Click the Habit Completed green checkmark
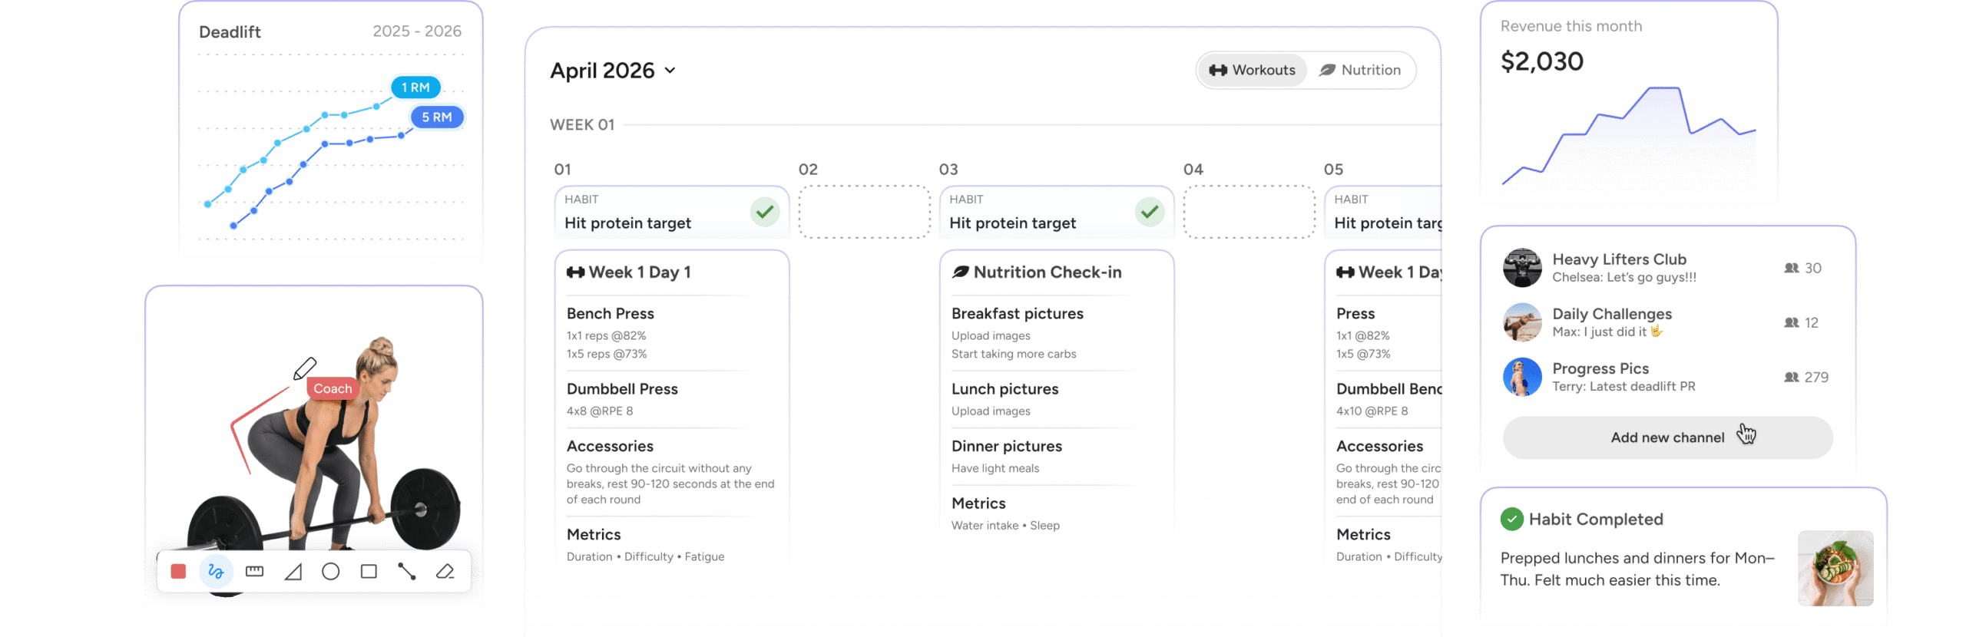Screen dimensions: 1966x637 point(1511,520)
